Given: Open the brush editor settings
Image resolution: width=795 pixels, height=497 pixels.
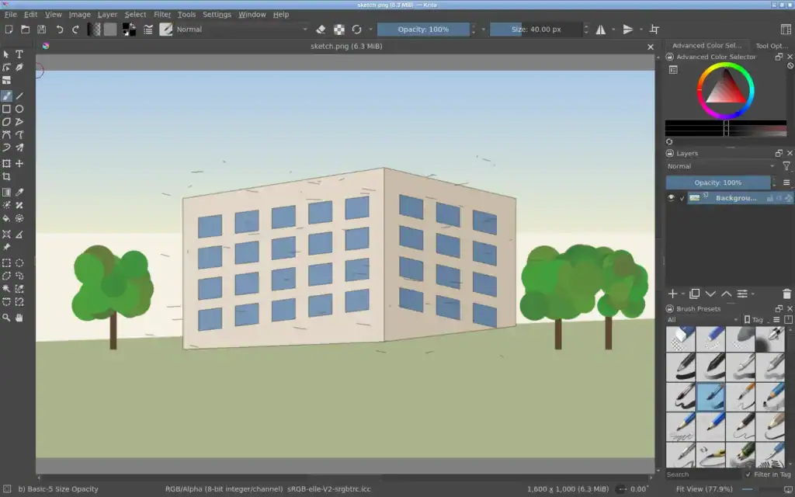Looking at the screenshot, I should [148, 30].
